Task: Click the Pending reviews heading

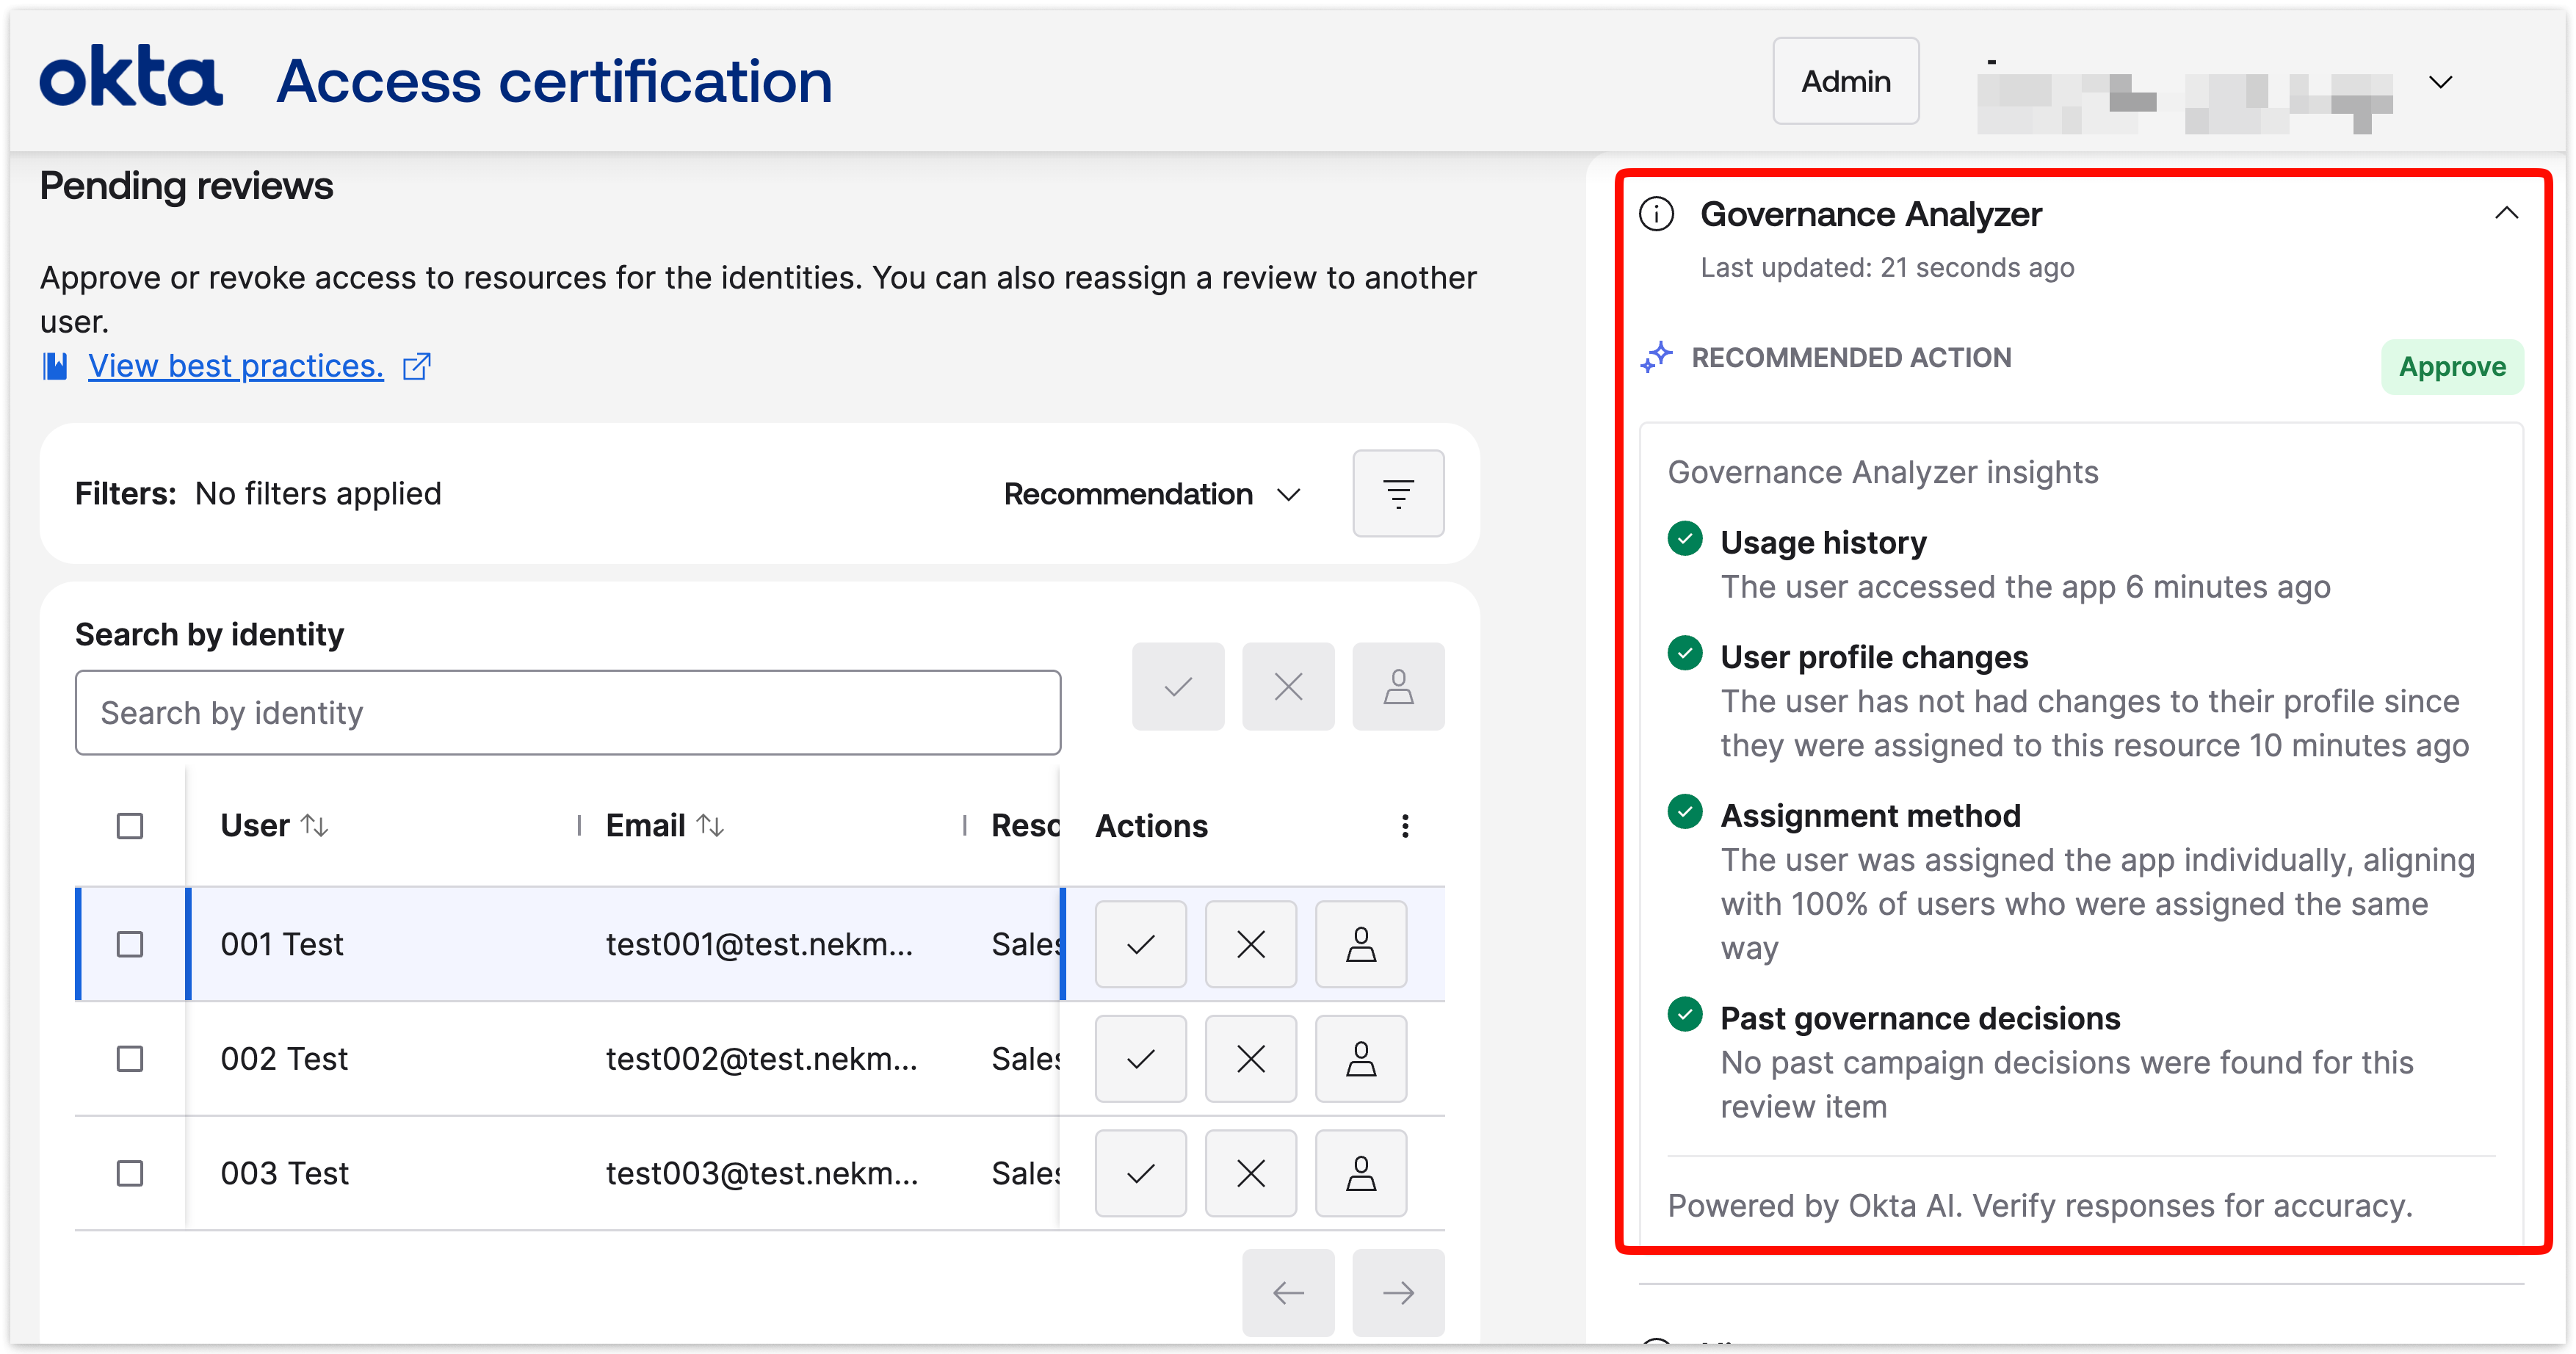Action: (x=186, y=186)
